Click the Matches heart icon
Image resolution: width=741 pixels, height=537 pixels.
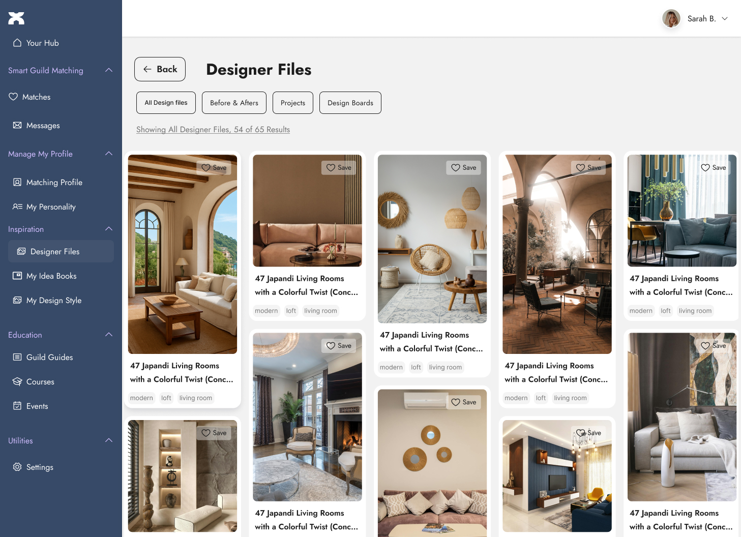(x=13, y=97)
